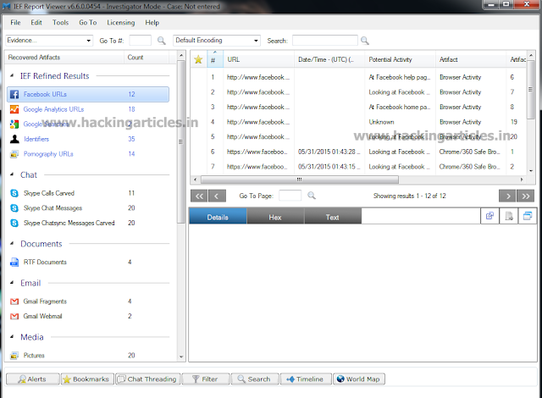The width and height of the screenshot is (542, 398).
Task: Open the Bookmarks panel
Action: point(88,379)
